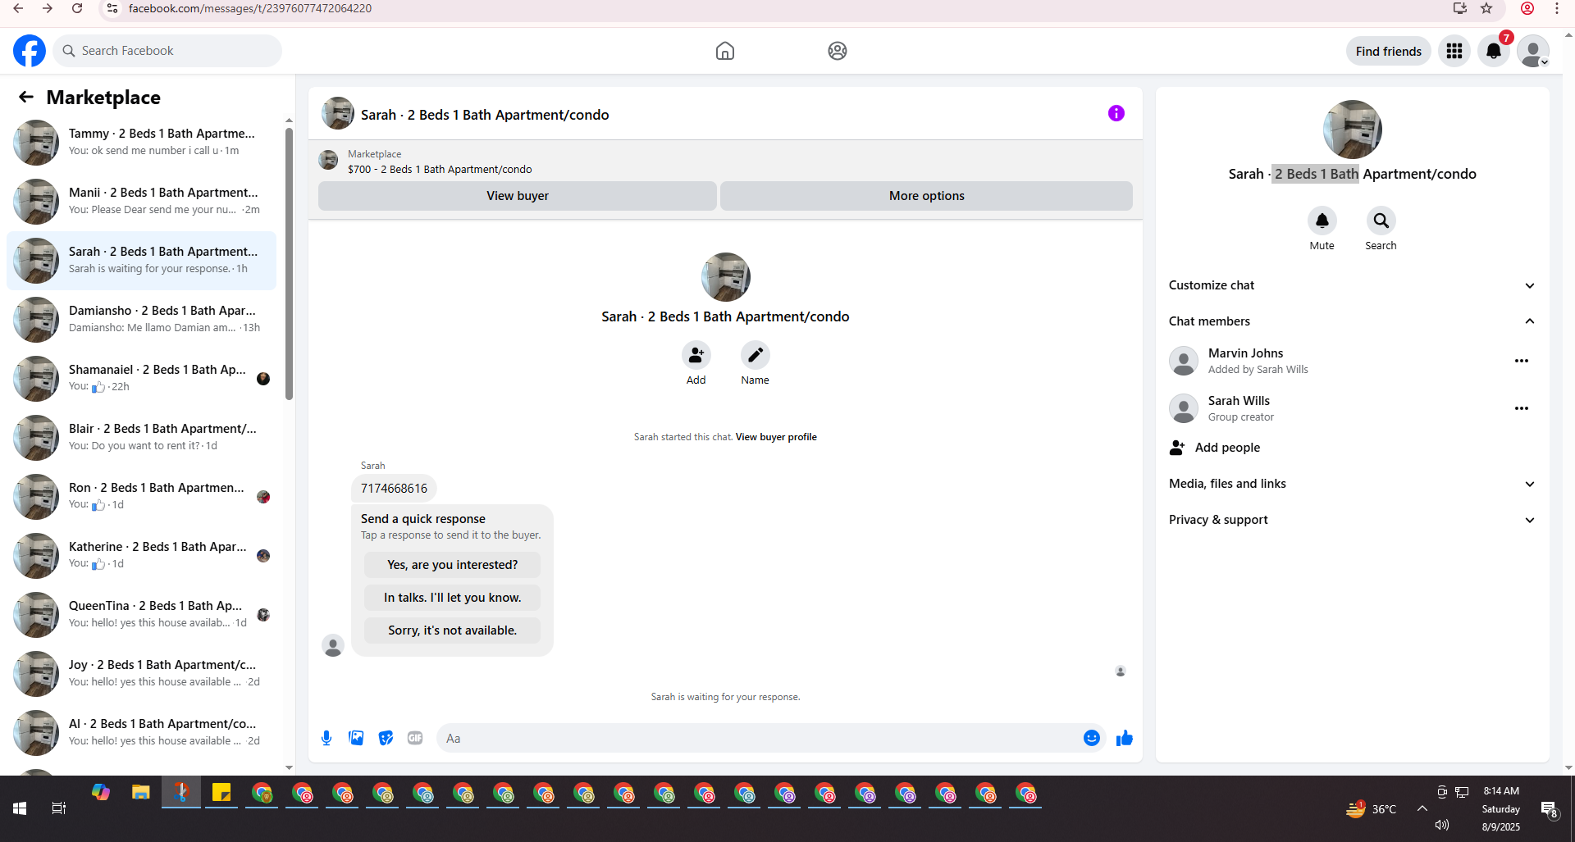The height and width of the screenshot is (842, 1575).
Task: Send quick reply "Sorry, it's not available."
Action: point(453,630)
